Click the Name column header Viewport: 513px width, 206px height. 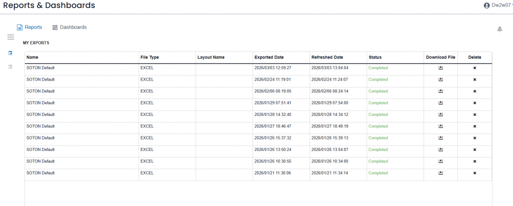pyautogui.click(x=33, y=57)
